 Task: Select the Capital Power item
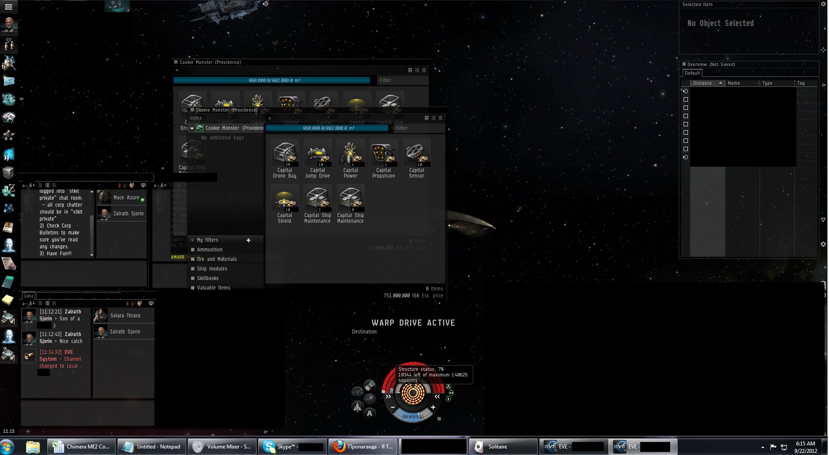(351, 159)
